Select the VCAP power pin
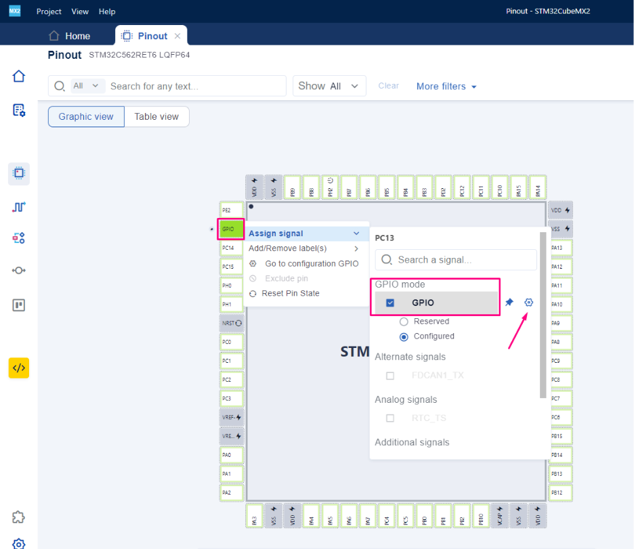The width and height of the screenshot is (634, 549). [500, 516]
